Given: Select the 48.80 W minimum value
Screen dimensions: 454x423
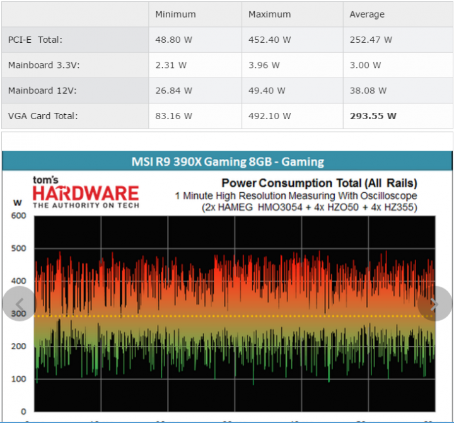Looking at the screenshot, I should click(x=174, y=40).
